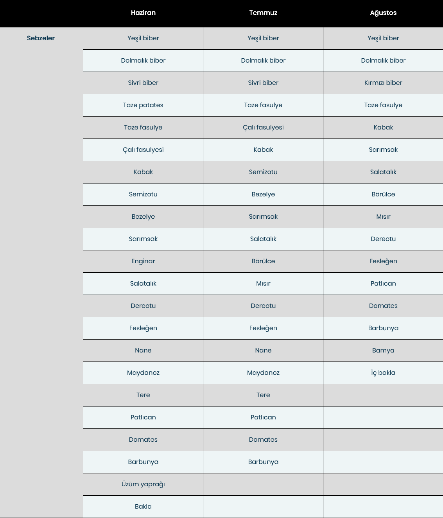Viewport: 443px width, 518px height.
Task: Click Barbunya in the Temmuz column
Action: (x=263, y=462)
